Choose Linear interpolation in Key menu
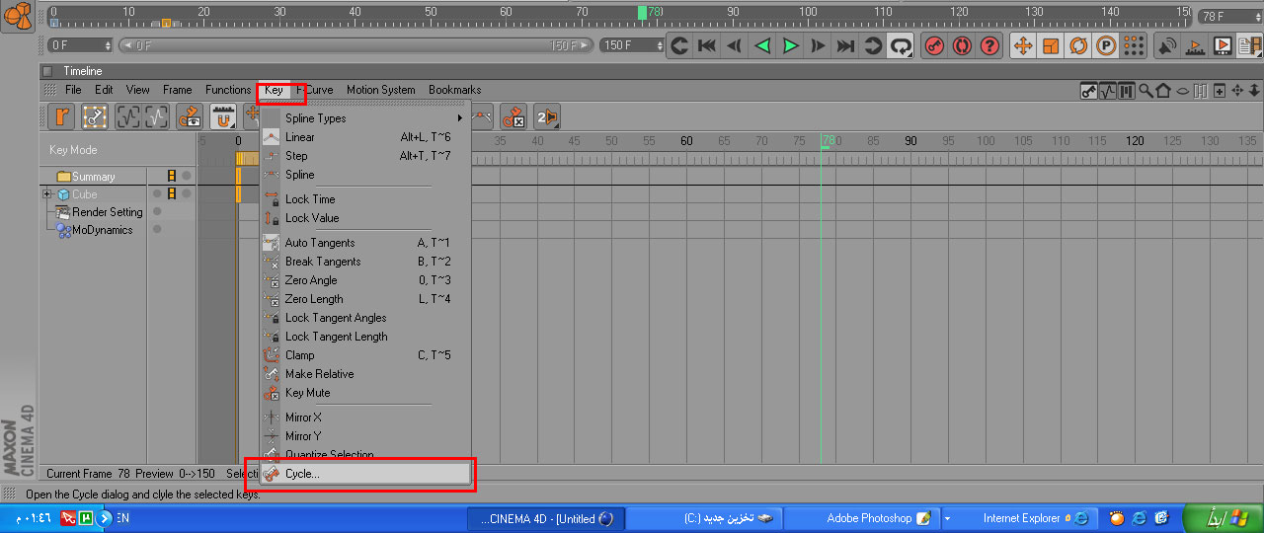The image size is (1264, 533). [365, 137]
